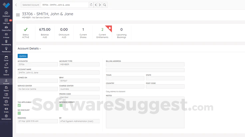Go to previous account arrow
This screenshot has width=245, height=137.
pos(96,5)
